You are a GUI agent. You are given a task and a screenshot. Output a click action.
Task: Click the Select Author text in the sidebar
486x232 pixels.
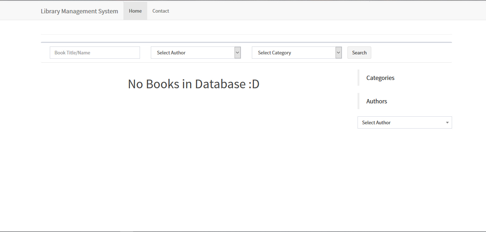[376, 122]
